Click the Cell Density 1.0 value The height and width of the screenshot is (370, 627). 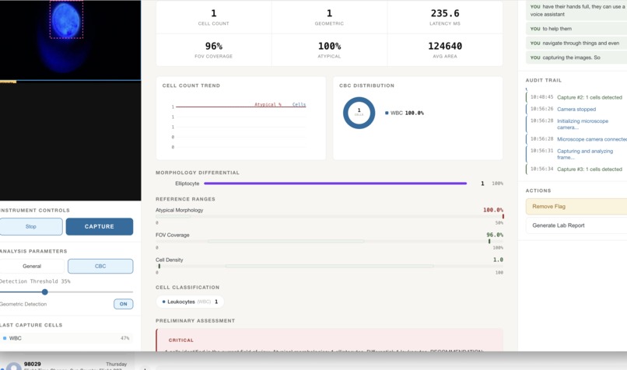[x=498, y=260]
